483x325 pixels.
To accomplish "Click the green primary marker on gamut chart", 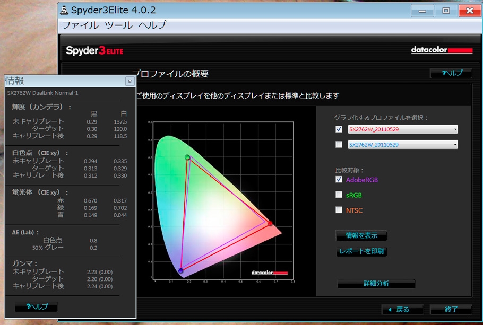I will click(x=187, y=157).
